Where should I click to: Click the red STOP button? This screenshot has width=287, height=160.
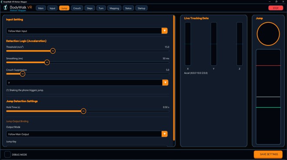point(275,8)
